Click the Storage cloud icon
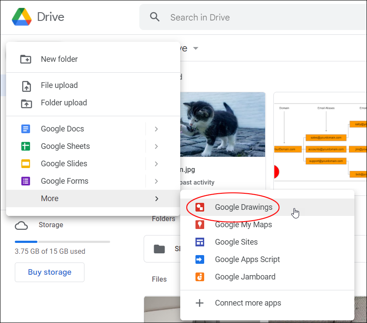Image resolution: width=367 pixels, height=323 pixels. click(x=21, y=225)
